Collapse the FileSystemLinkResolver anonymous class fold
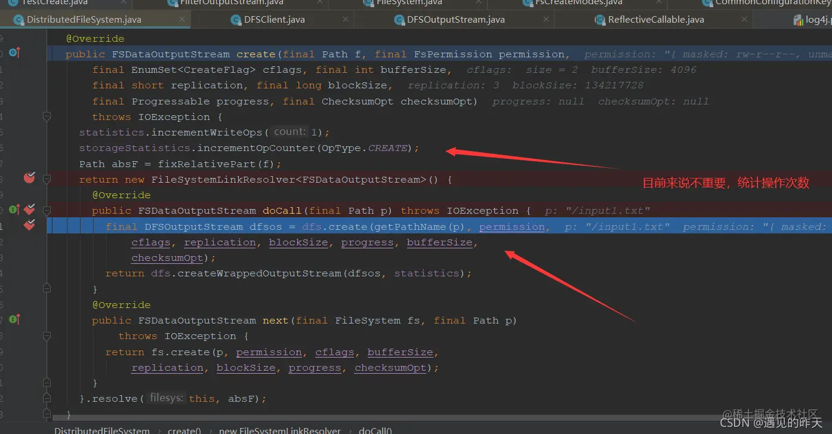Screen dimensions: 832x434 (x=47, y=179)
